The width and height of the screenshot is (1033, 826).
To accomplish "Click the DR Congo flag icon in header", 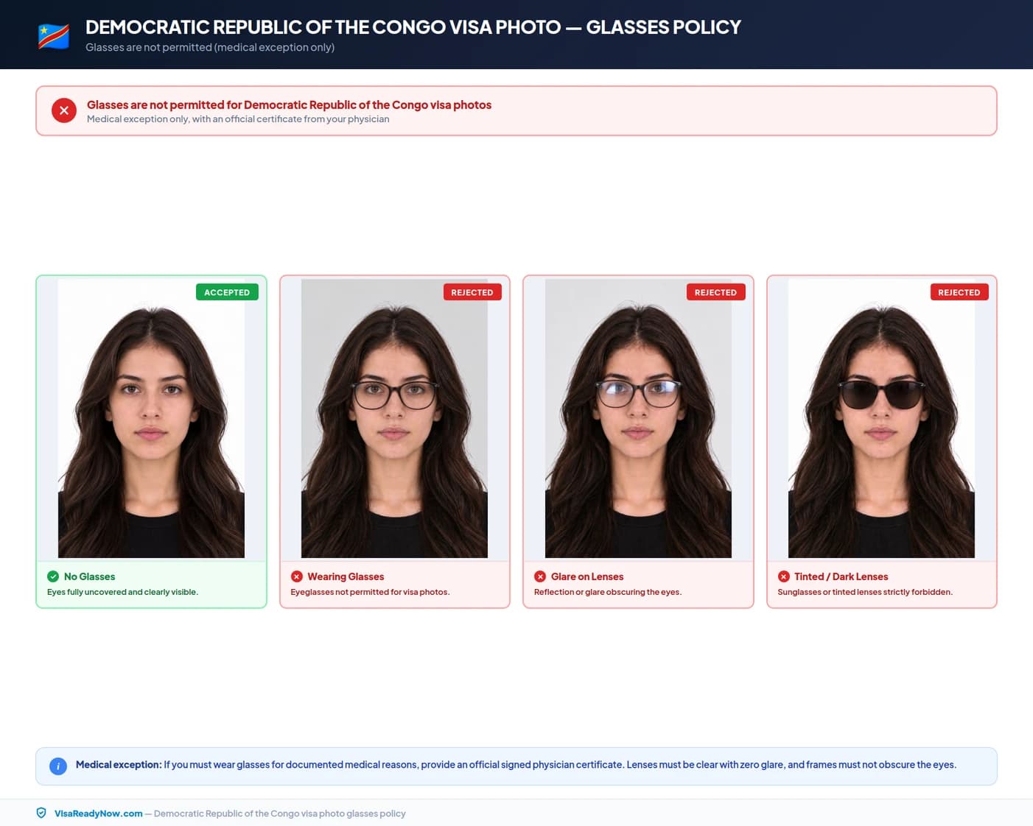I will [54, 36].
